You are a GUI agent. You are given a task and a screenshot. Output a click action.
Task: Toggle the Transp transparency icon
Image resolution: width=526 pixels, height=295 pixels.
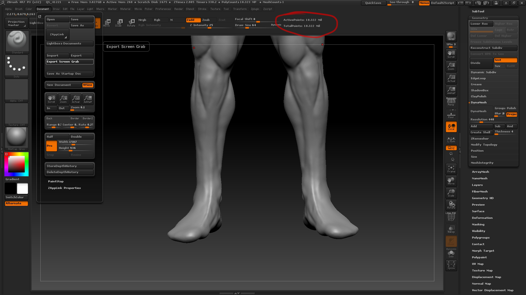click(451, 229)
